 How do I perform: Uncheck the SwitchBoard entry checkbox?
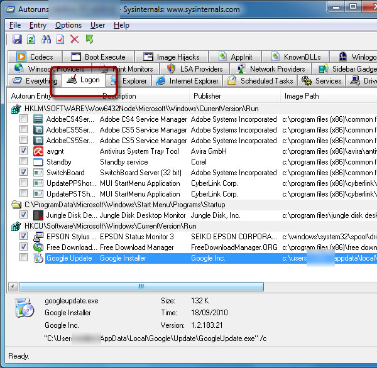(23, 172)
